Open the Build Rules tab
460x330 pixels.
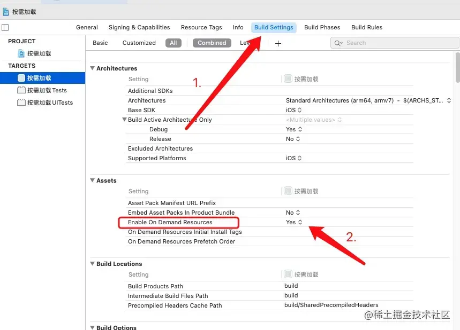[x=367, y=27]
